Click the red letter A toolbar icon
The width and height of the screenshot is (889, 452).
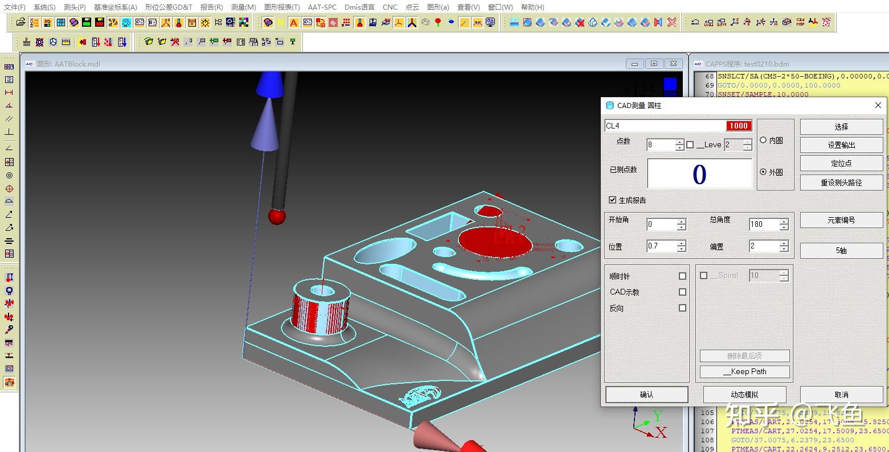tap(294, 22)
